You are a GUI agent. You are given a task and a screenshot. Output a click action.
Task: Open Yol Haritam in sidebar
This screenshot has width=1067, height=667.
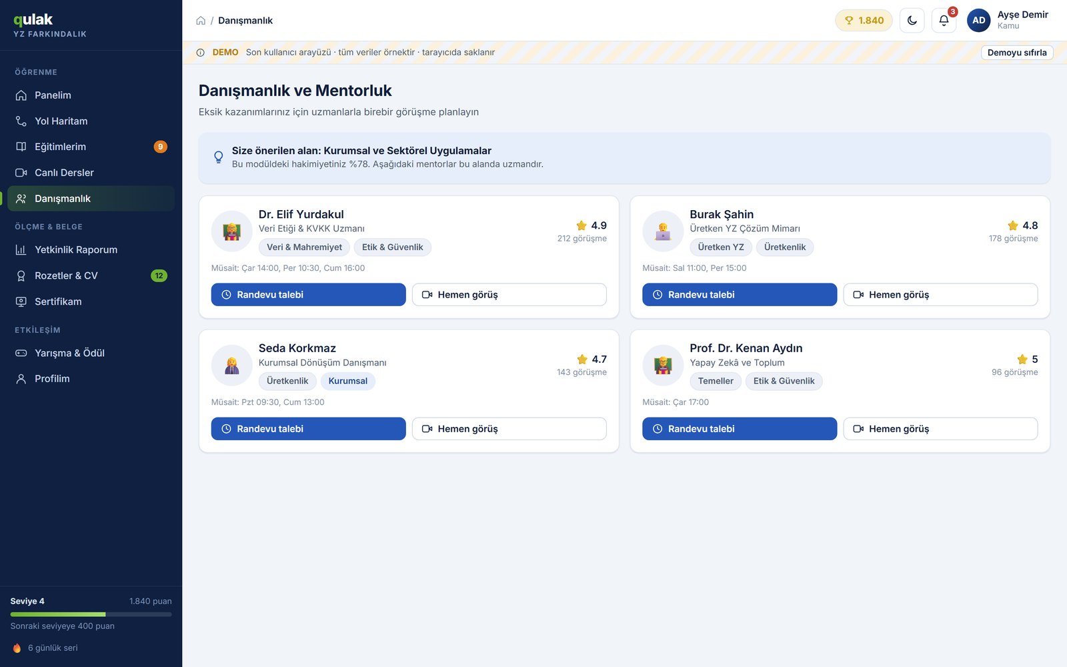click(91, 121)
